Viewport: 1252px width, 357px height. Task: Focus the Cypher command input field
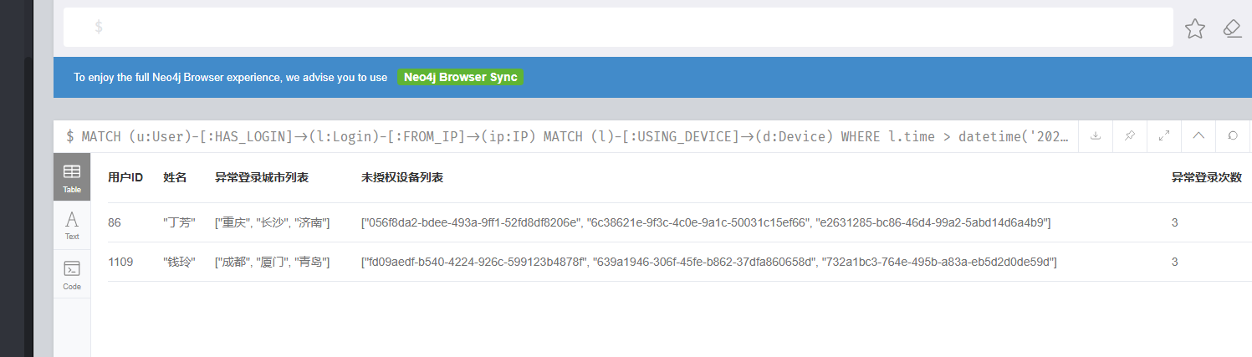tap(618, 27)
